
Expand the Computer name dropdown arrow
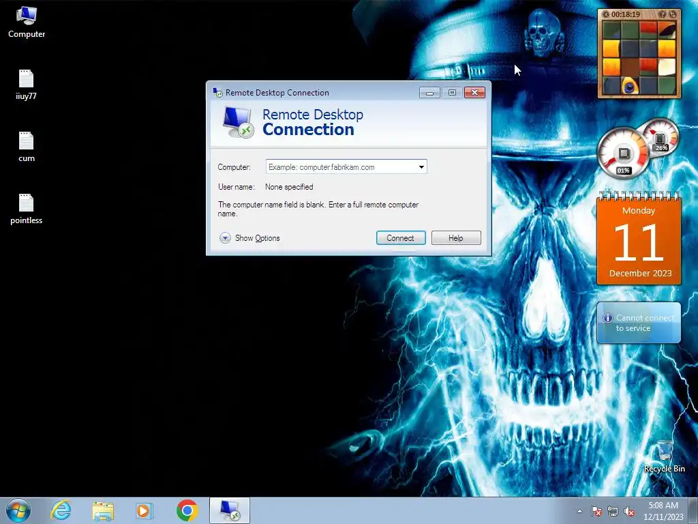point(421,167)
